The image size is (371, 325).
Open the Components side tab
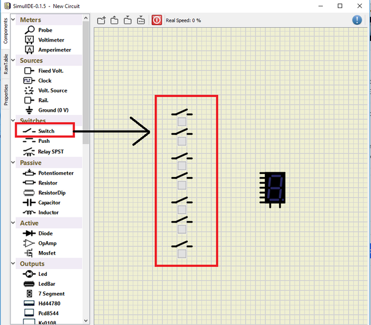5,31
